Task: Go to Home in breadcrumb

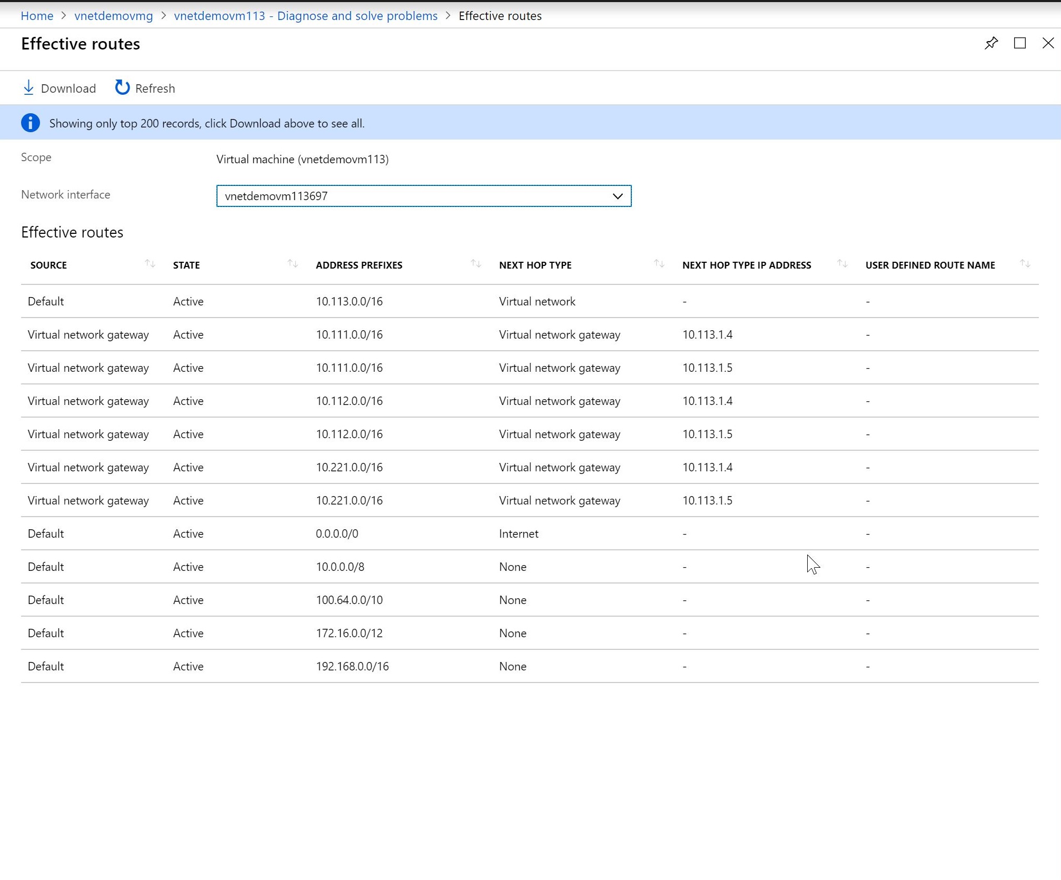Action: pyautogui.click(x=37, y=16)
